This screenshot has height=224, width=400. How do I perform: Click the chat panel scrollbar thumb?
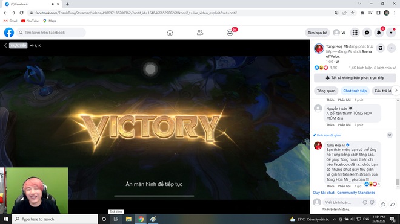point(398,182)
